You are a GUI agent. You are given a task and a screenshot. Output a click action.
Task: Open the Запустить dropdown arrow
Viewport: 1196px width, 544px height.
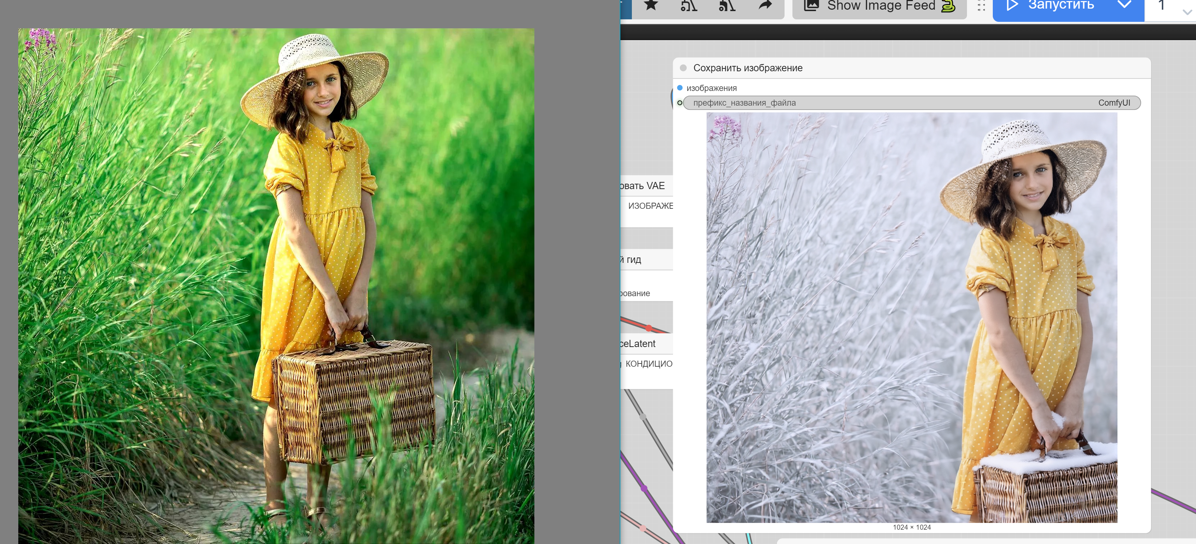click(x=1124, y=5)
